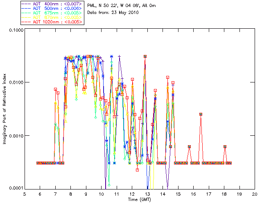This screenshot has width=262, height=210.
Task: Click the x-axis tick label 12
Action: (132, 194)
